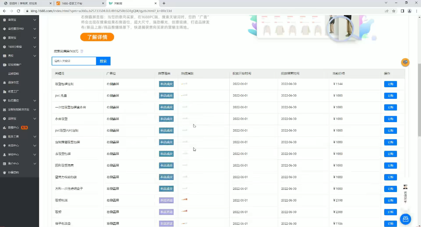Click the 数据中心 bar chart icon
The image size is (421, 227).
5,127
